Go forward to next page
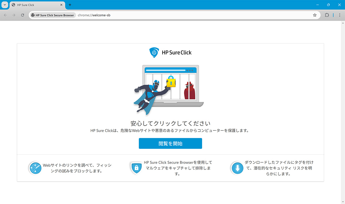This screenshot has height=204, width=345. (14, 15)
